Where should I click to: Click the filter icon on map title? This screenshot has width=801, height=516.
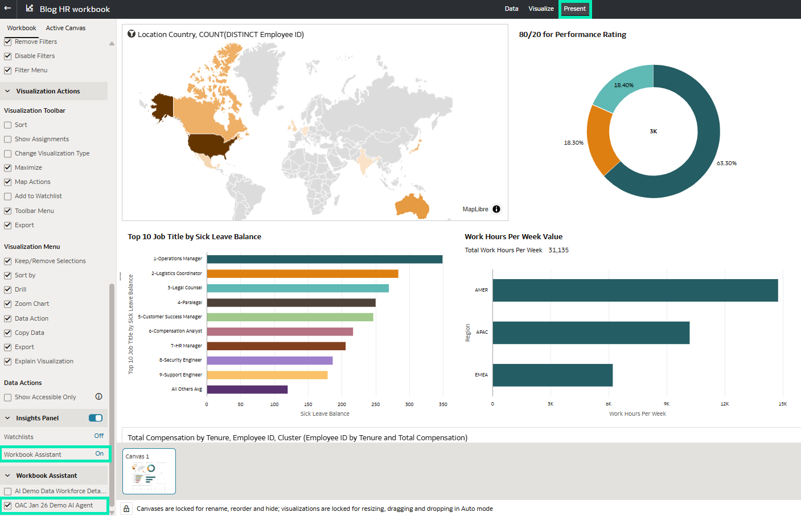132,34
